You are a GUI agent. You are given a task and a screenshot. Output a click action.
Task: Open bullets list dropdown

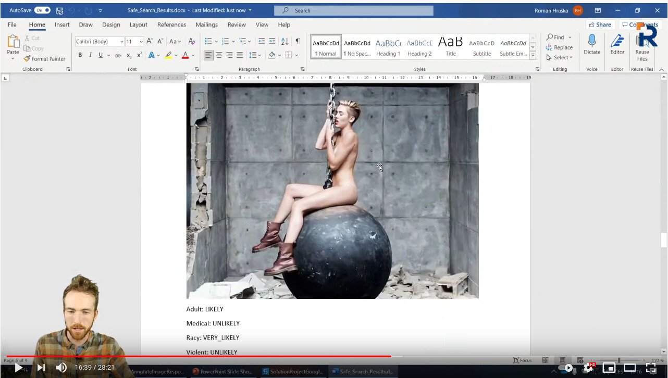tap(216, 41)
